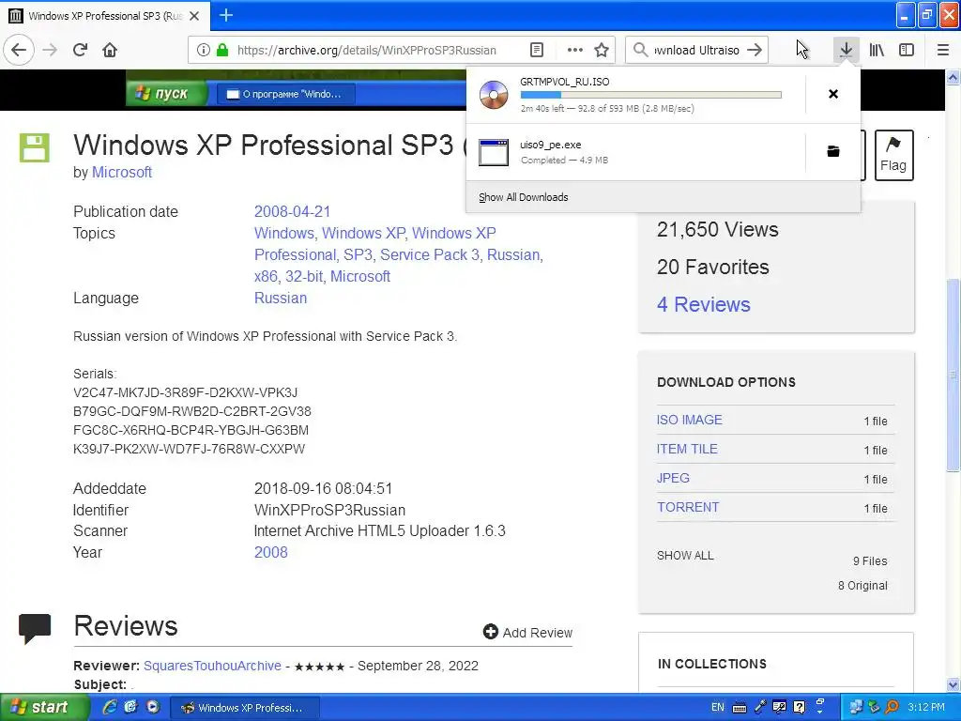Click the uiso9_pe.exe file icon
This screenshot has height=721, width=961.
coord(494,152)
